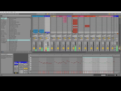This screenshot has width=121, height=91.
Task: Toggle the MIDI Map Mode switch
Action: 114,14
